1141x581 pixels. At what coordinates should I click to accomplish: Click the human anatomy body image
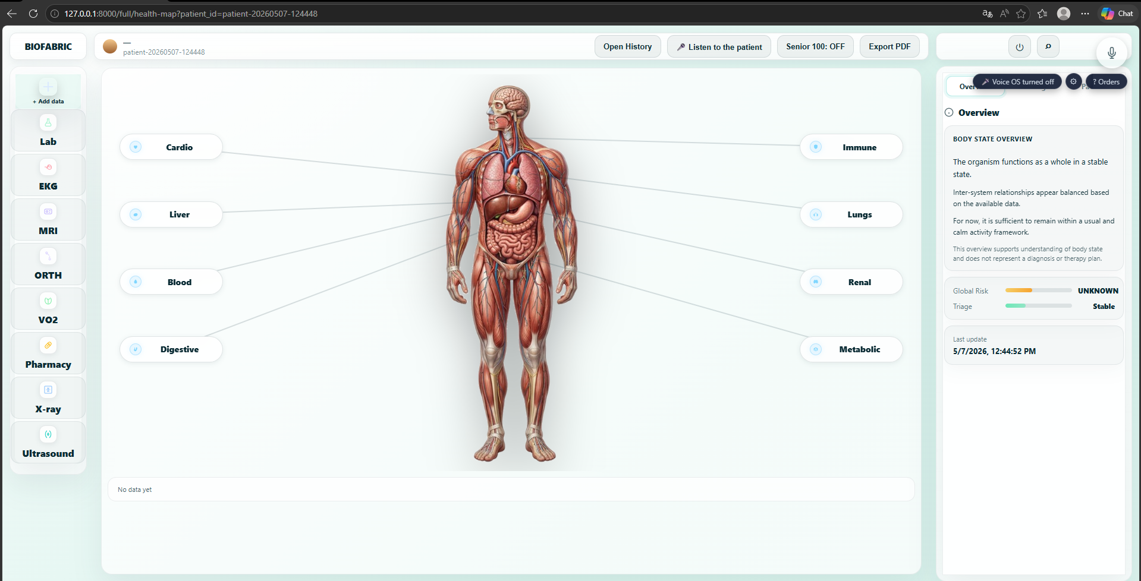(512, 273)
